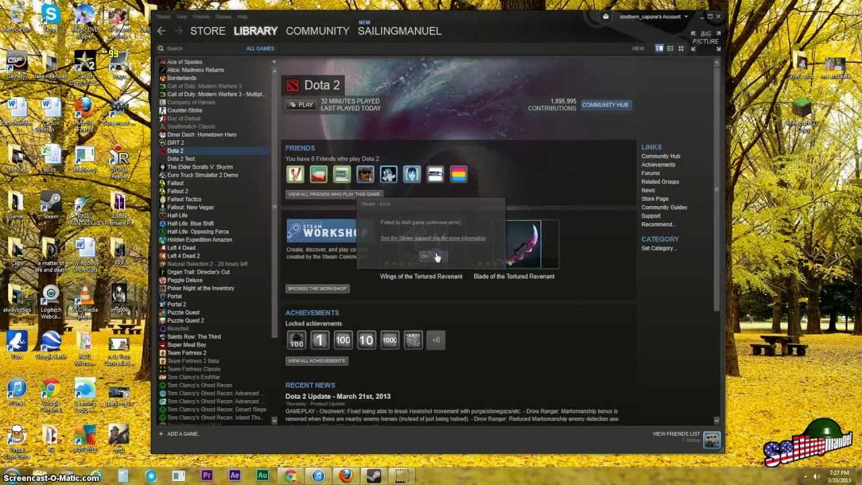Open the COMMUNITY HUB button

pyautogui.click(x=605, y=105)
